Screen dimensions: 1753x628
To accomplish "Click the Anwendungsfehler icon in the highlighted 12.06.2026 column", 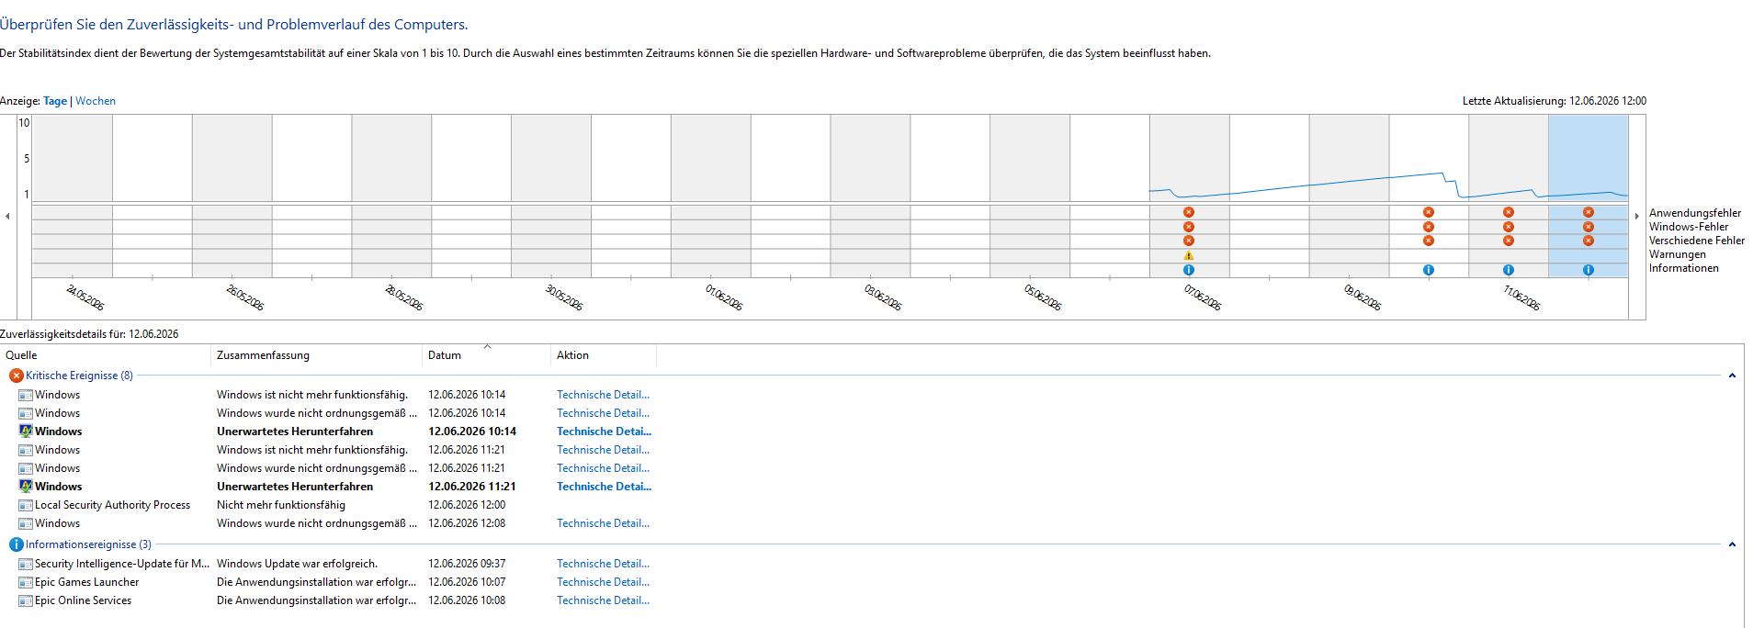I will [1588, 212].
